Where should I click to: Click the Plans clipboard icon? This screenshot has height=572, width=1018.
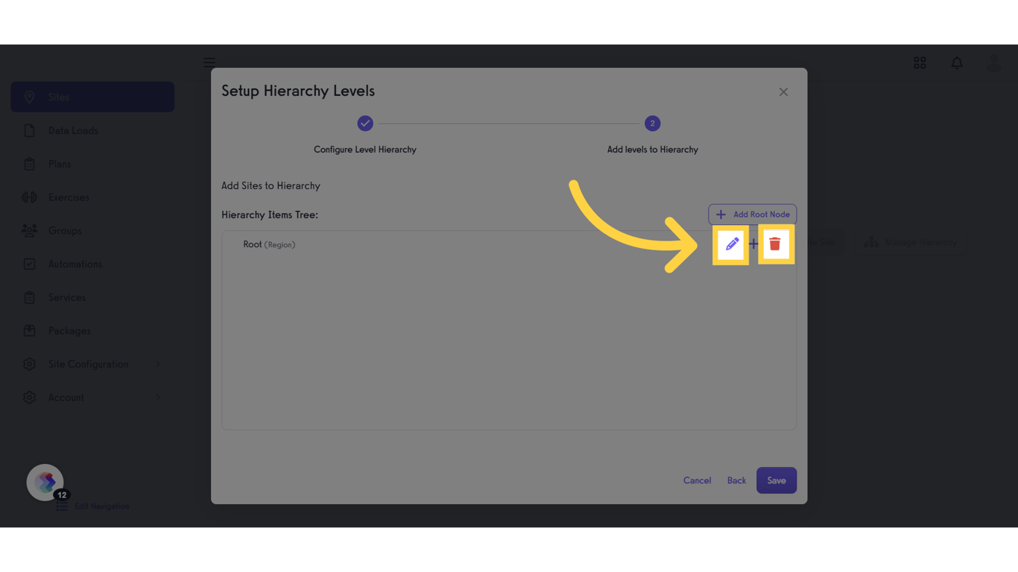pyautogui.click(x=29, y=164)
